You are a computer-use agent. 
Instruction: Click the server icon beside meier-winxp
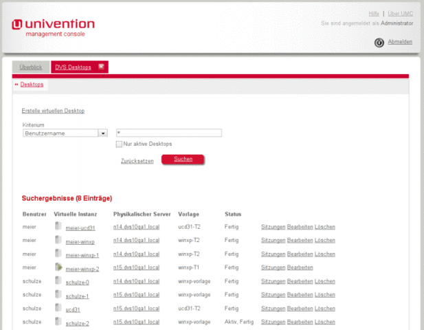pos(59,241)
